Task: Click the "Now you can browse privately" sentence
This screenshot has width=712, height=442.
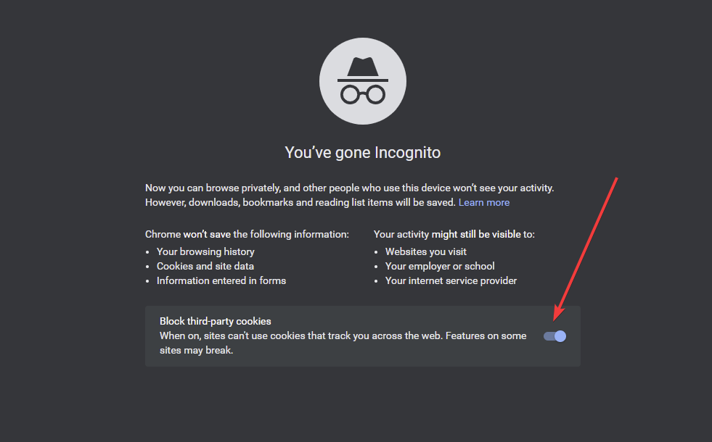Action: click(349, 188)
